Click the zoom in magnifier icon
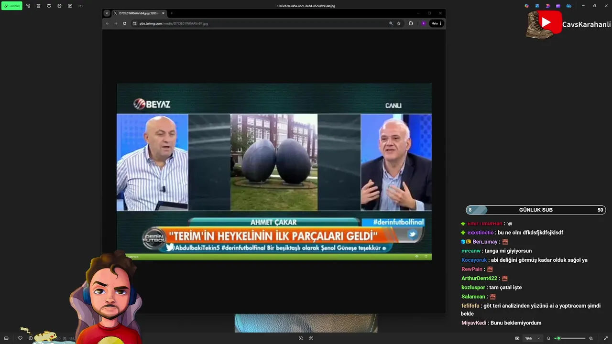Viewport: 612px width, 344px height. tap(591, 338)
